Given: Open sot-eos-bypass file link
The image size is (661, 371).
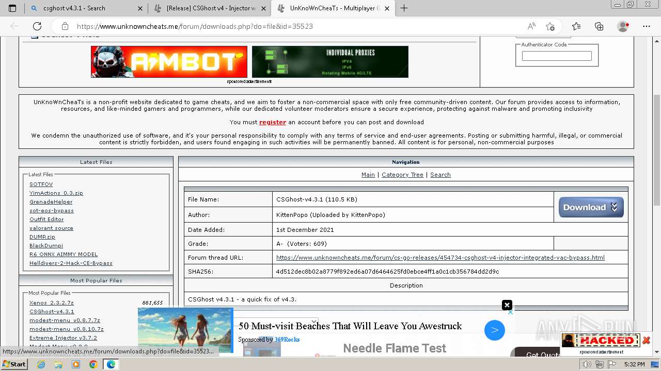Looking at the screenshot, I should [52, 210].
